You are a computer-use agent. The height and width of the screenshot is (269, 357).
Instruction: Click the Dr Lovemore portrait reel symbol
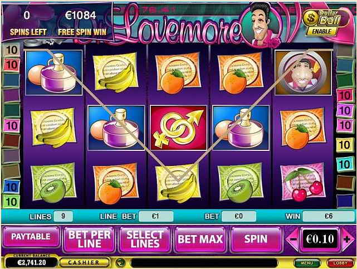tap(303, 72)
